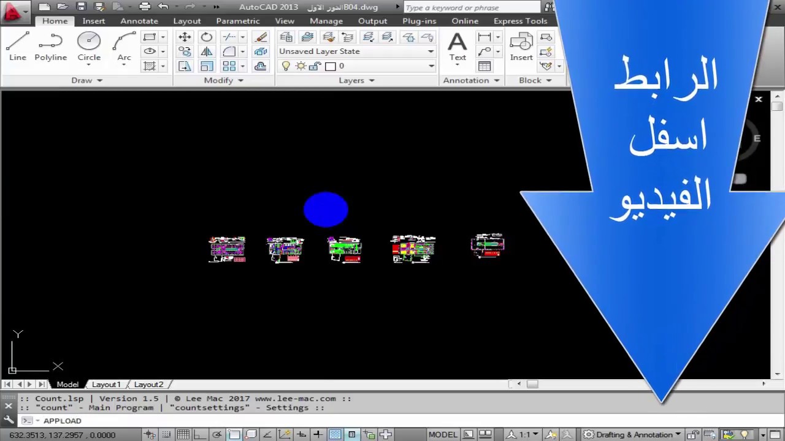Expand the Layers panel
Screen dimensions: 785x441
356,80
